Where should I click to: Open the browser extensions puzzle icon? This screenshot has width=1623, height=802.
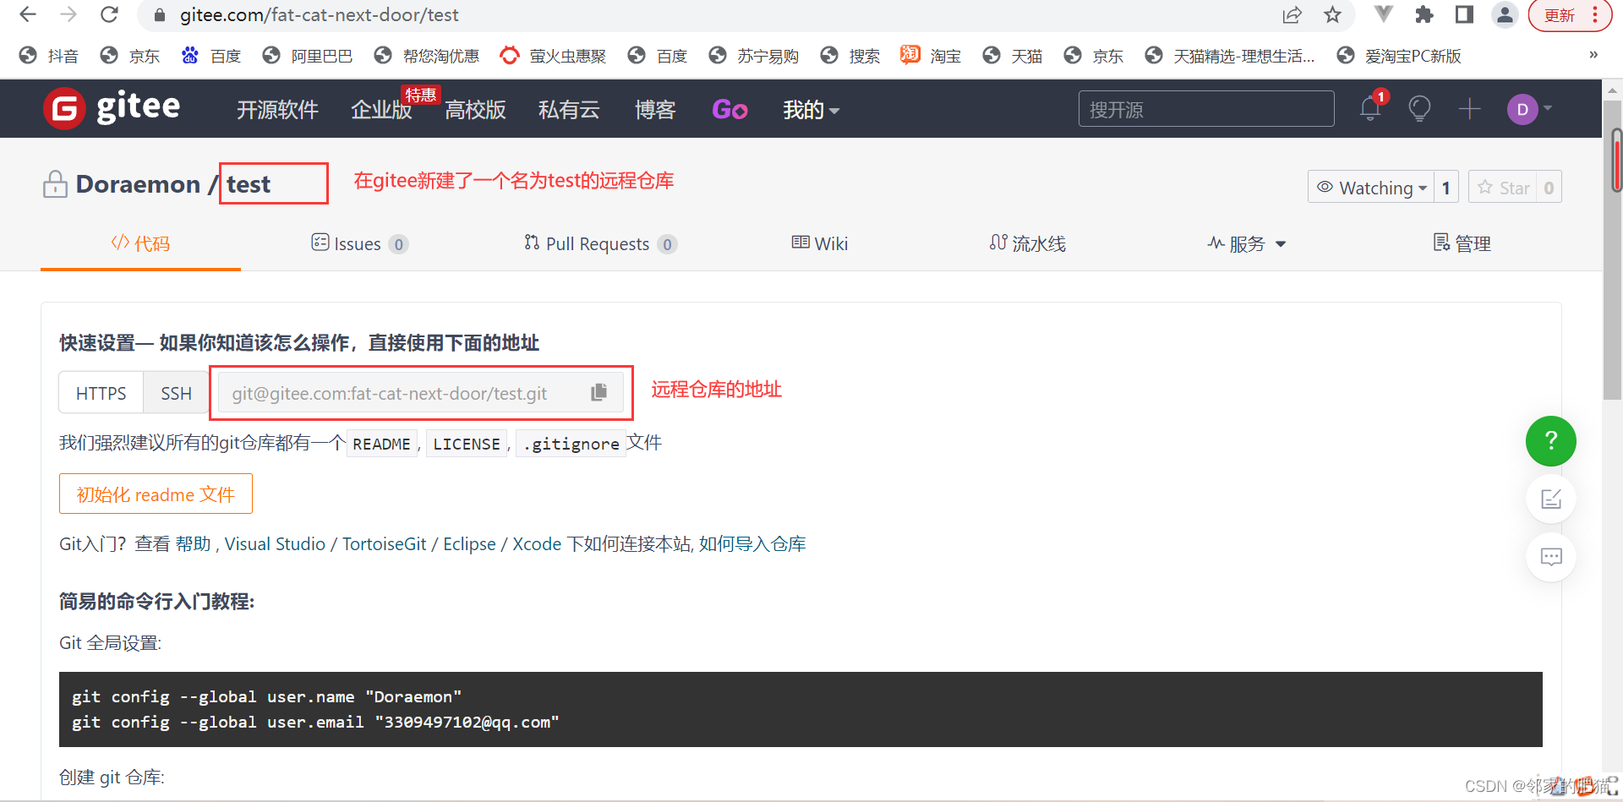pyautogui.click(x=1424, y=14)
